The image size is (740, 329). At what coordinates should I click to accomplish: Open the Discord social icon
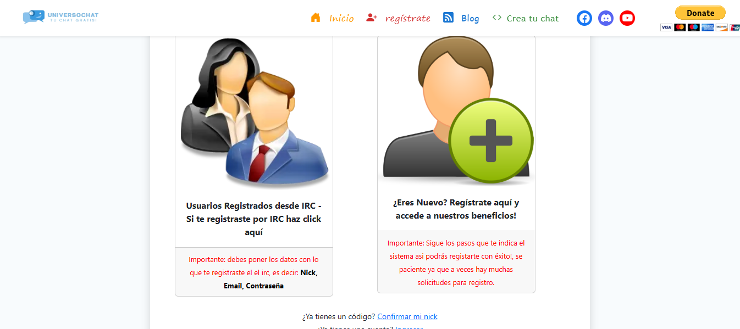click(606, 18)
